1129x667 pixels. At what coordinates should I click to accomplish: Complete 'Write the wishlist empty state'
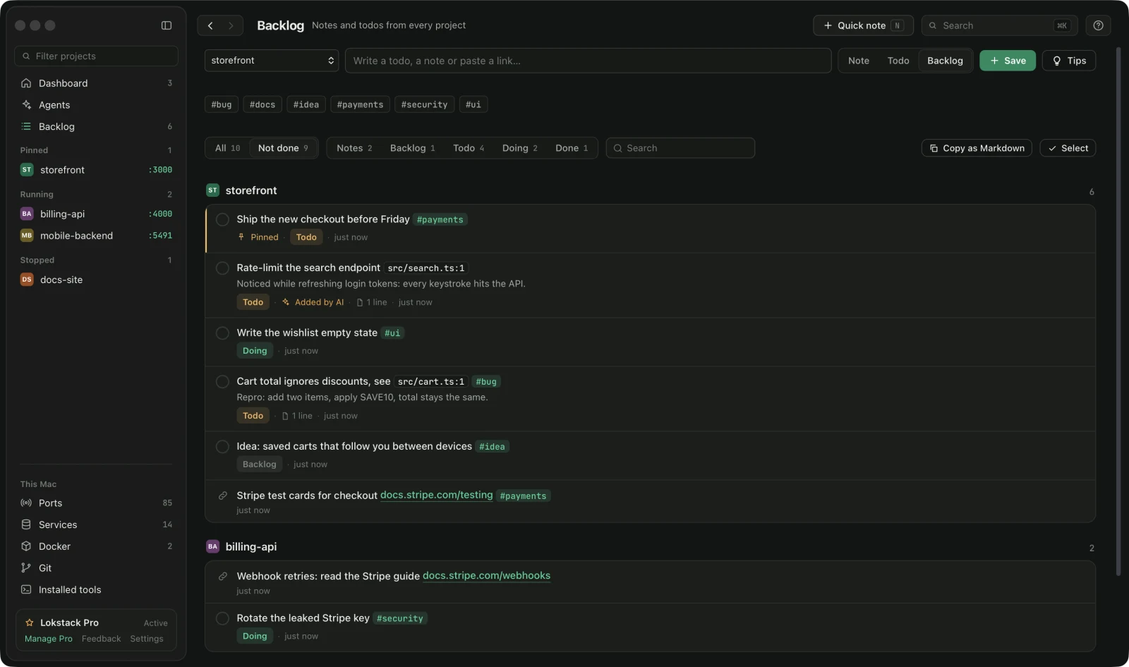tap(222, 333)
